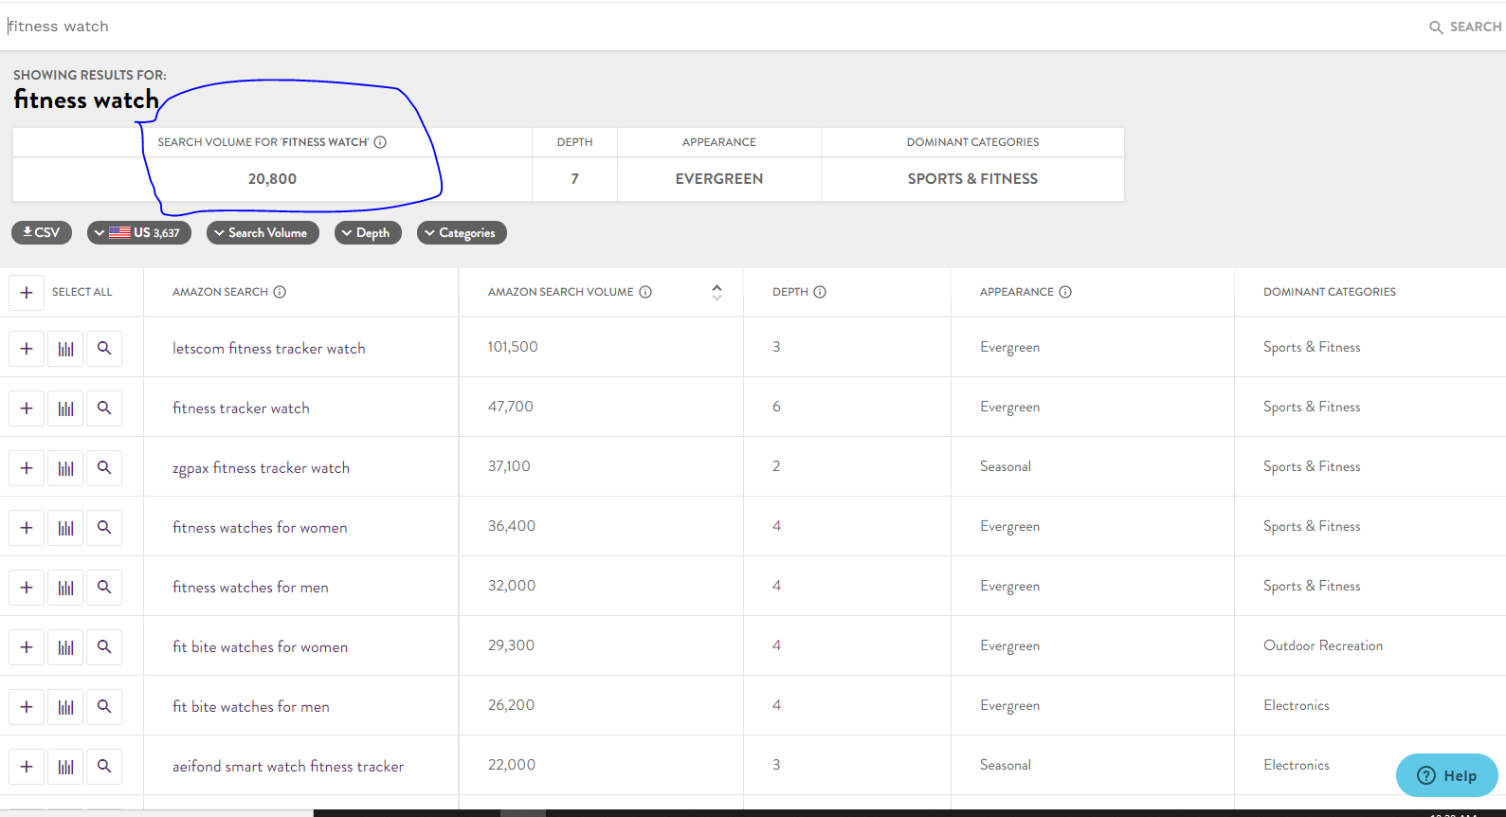Click info icon next to Amazon Search Volume header
This screenshot has height=817, width=1506.
pyautogui.click(x=645, y=292)
